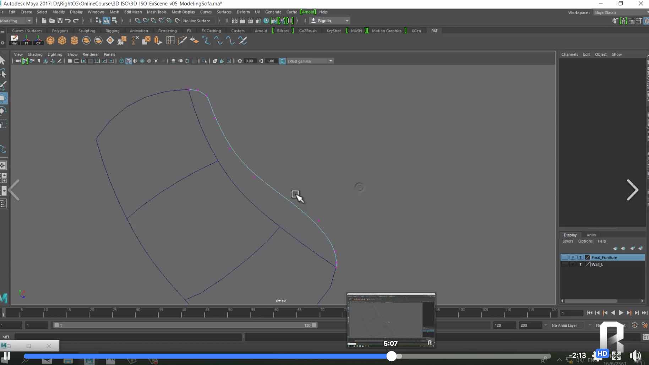Click the delete History shelf button
Viewport: 649px width, 365px height.
(14, 40)
